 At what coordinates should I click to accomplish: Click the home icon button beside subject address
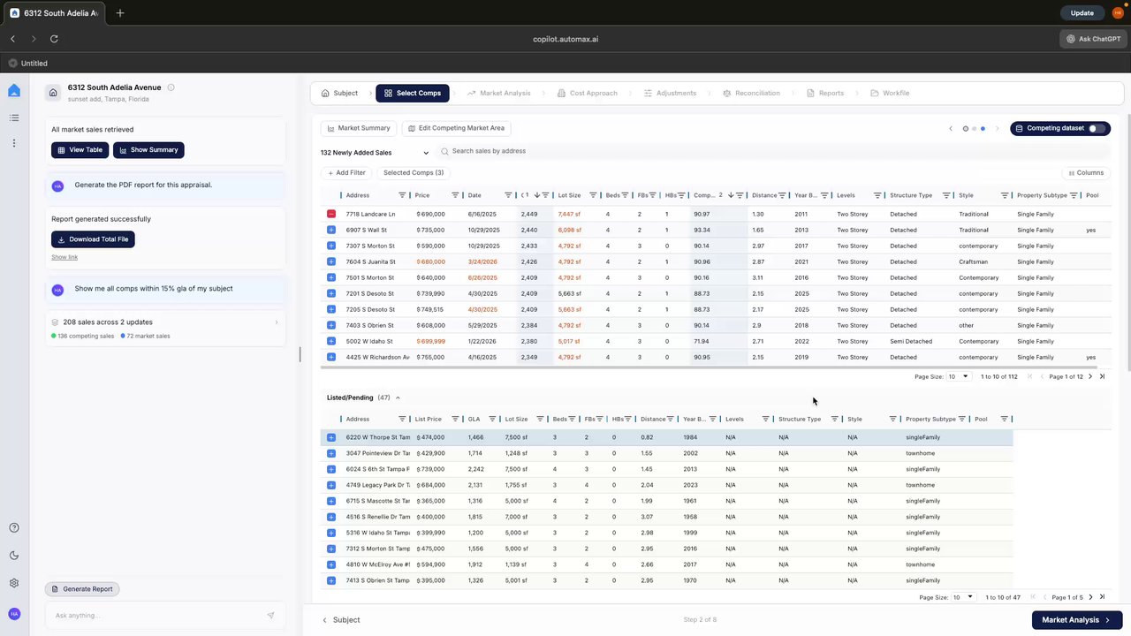(53, 93)
